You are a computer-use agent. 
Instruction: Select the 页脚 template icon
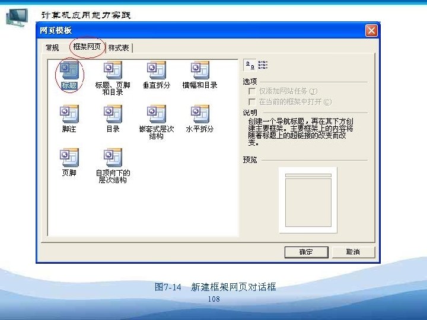[x=69, y=158]
